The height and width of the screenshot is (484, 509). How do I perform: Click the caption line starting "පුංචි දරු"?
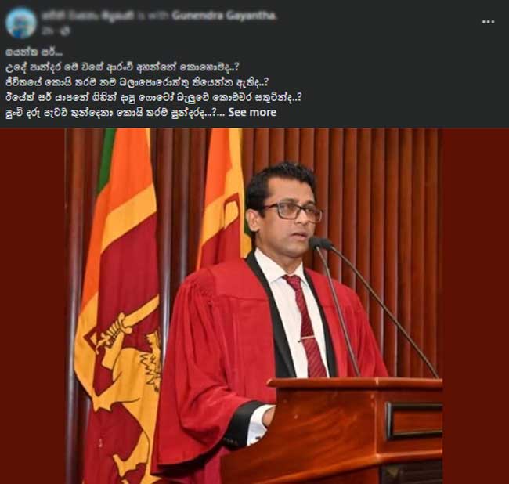pos(114,112)
